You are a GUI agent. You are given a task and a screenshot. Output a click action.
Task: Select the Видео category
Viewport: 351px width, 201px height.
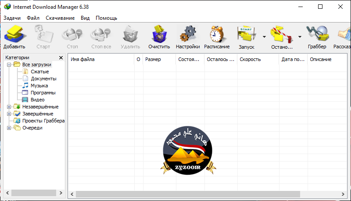38,100
